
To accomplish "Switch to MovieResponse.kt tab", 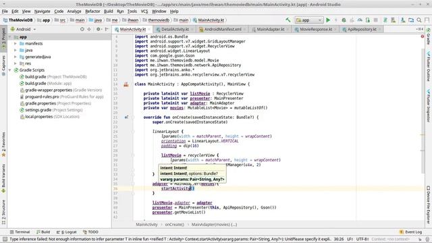I will pyautogui.click(x=316, y=29).
